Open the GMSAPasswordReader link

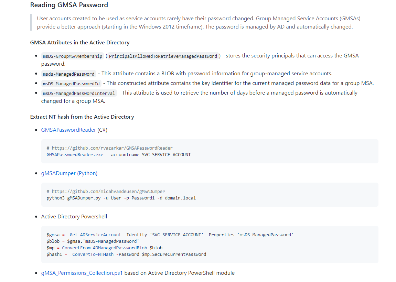pos(68,130)
